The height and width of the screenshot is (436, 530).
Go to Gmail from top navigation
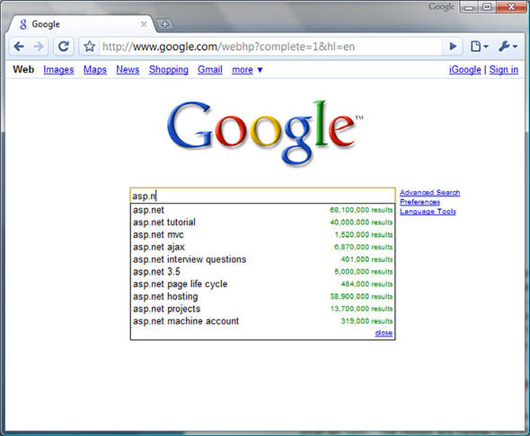(210, 69)
